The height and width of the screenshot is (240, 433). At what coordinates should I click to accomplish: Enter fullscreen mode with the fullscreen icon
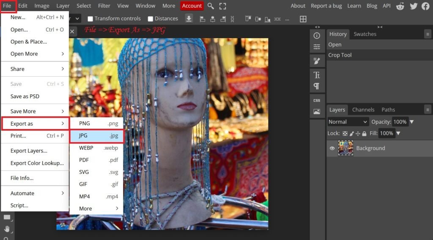point(222,6)
